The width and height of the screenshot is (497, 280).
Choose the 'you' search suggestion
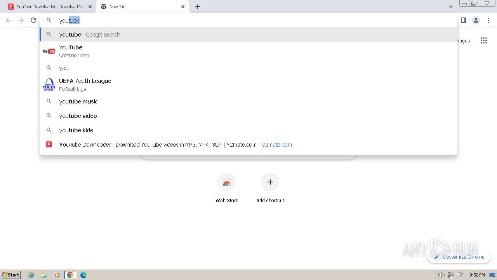coord(248,68)
